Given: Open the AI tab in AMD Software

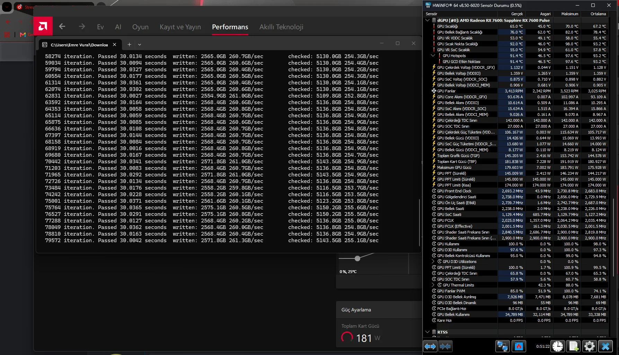Looking at the screenshot, I should (x=118, y=27).
